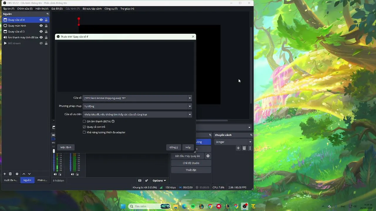
Task: Lock the 'Quay màn hình' source
Action: [x=46, y=26]
